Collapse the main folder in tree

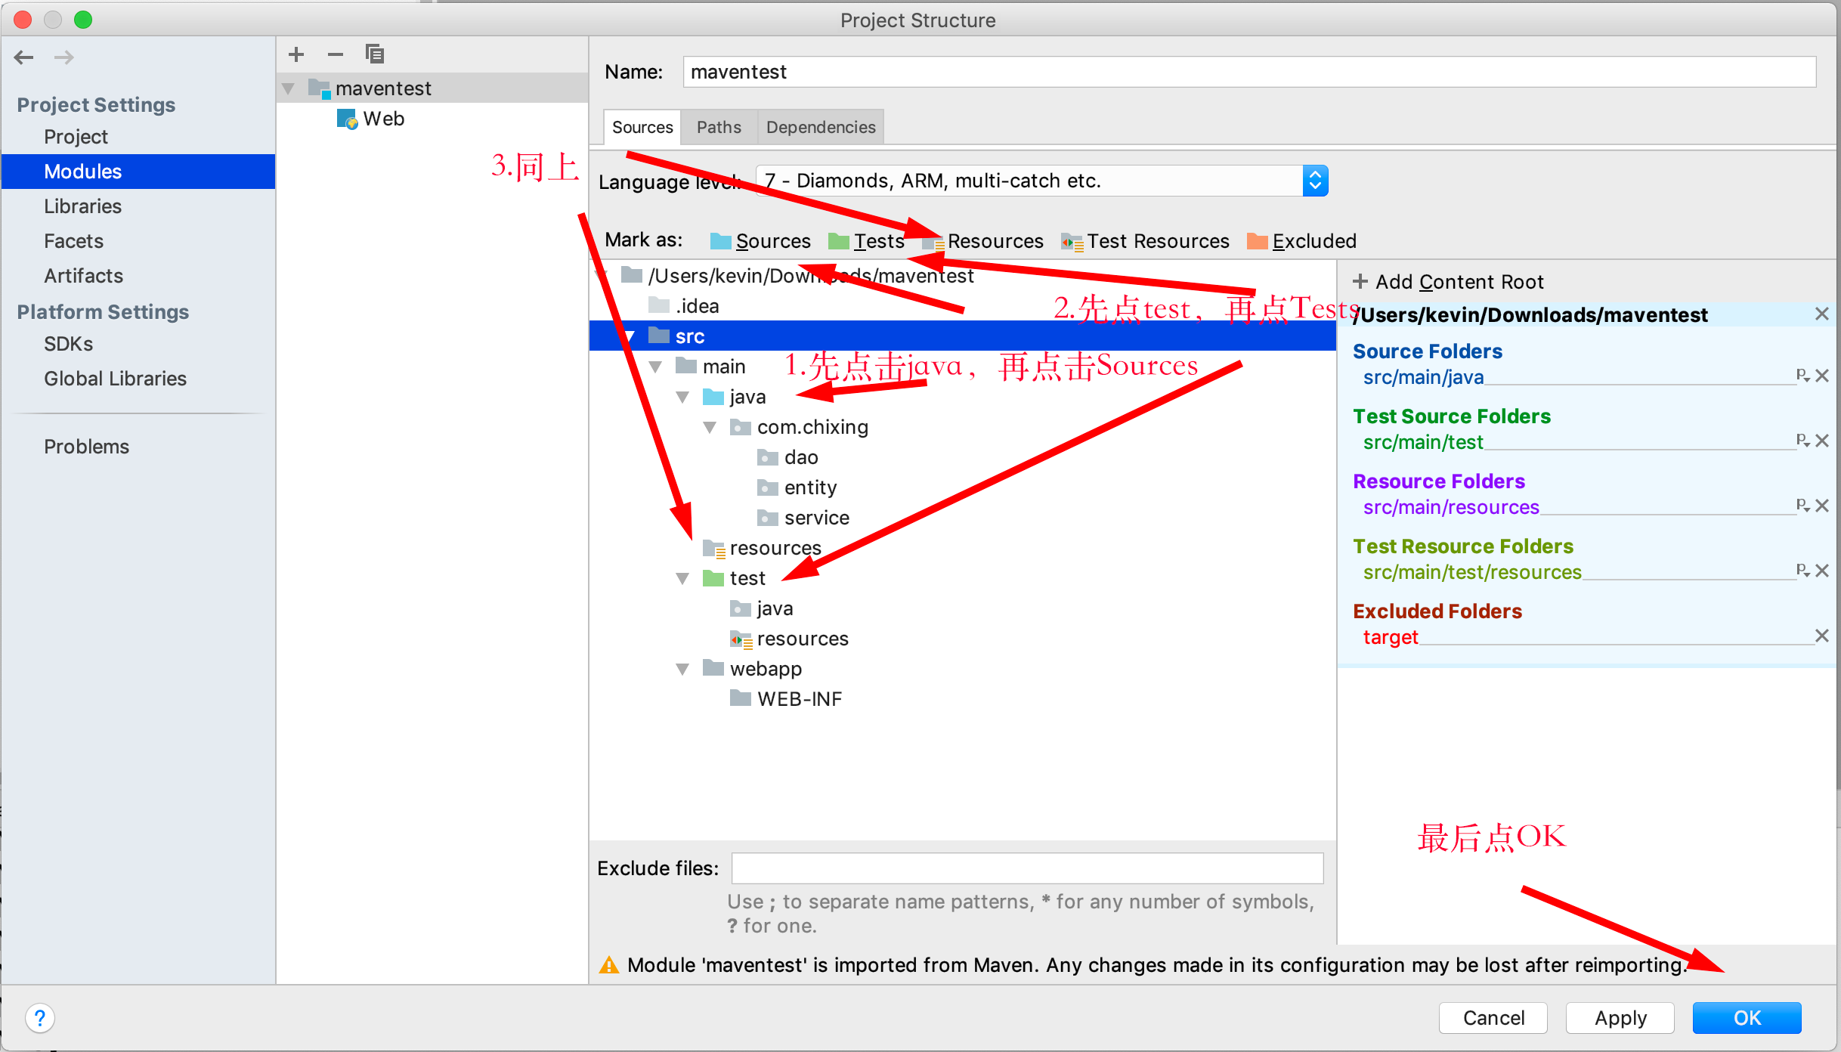tap(656, 367)
